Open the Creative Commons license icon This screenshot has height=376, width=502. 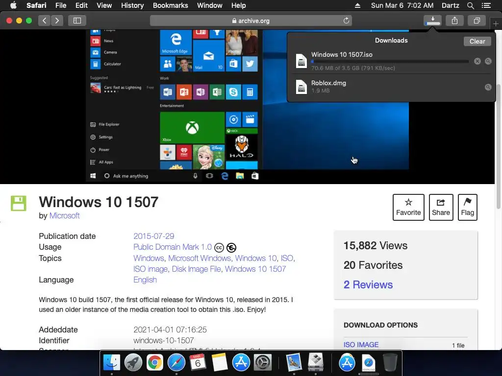[219, 247]
